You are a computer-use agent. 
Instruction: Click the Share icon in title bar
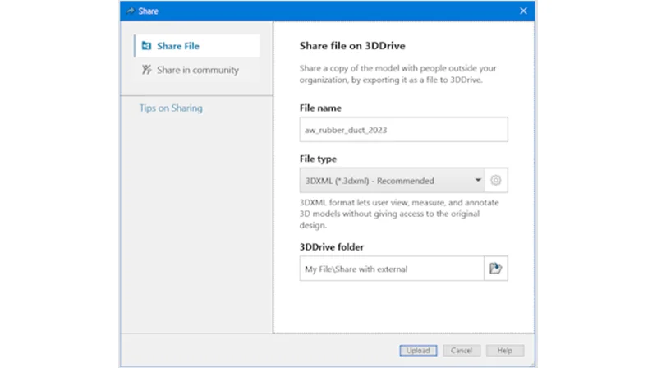[x=130, y=11]
